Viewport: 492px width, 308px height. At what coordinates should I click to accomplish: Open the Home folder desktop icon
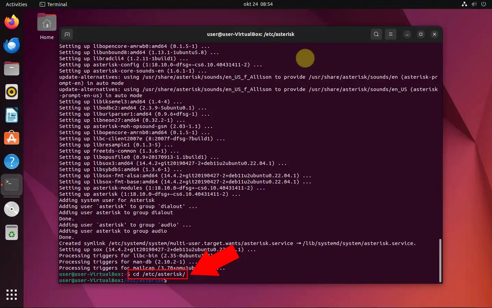pos(47,27)
